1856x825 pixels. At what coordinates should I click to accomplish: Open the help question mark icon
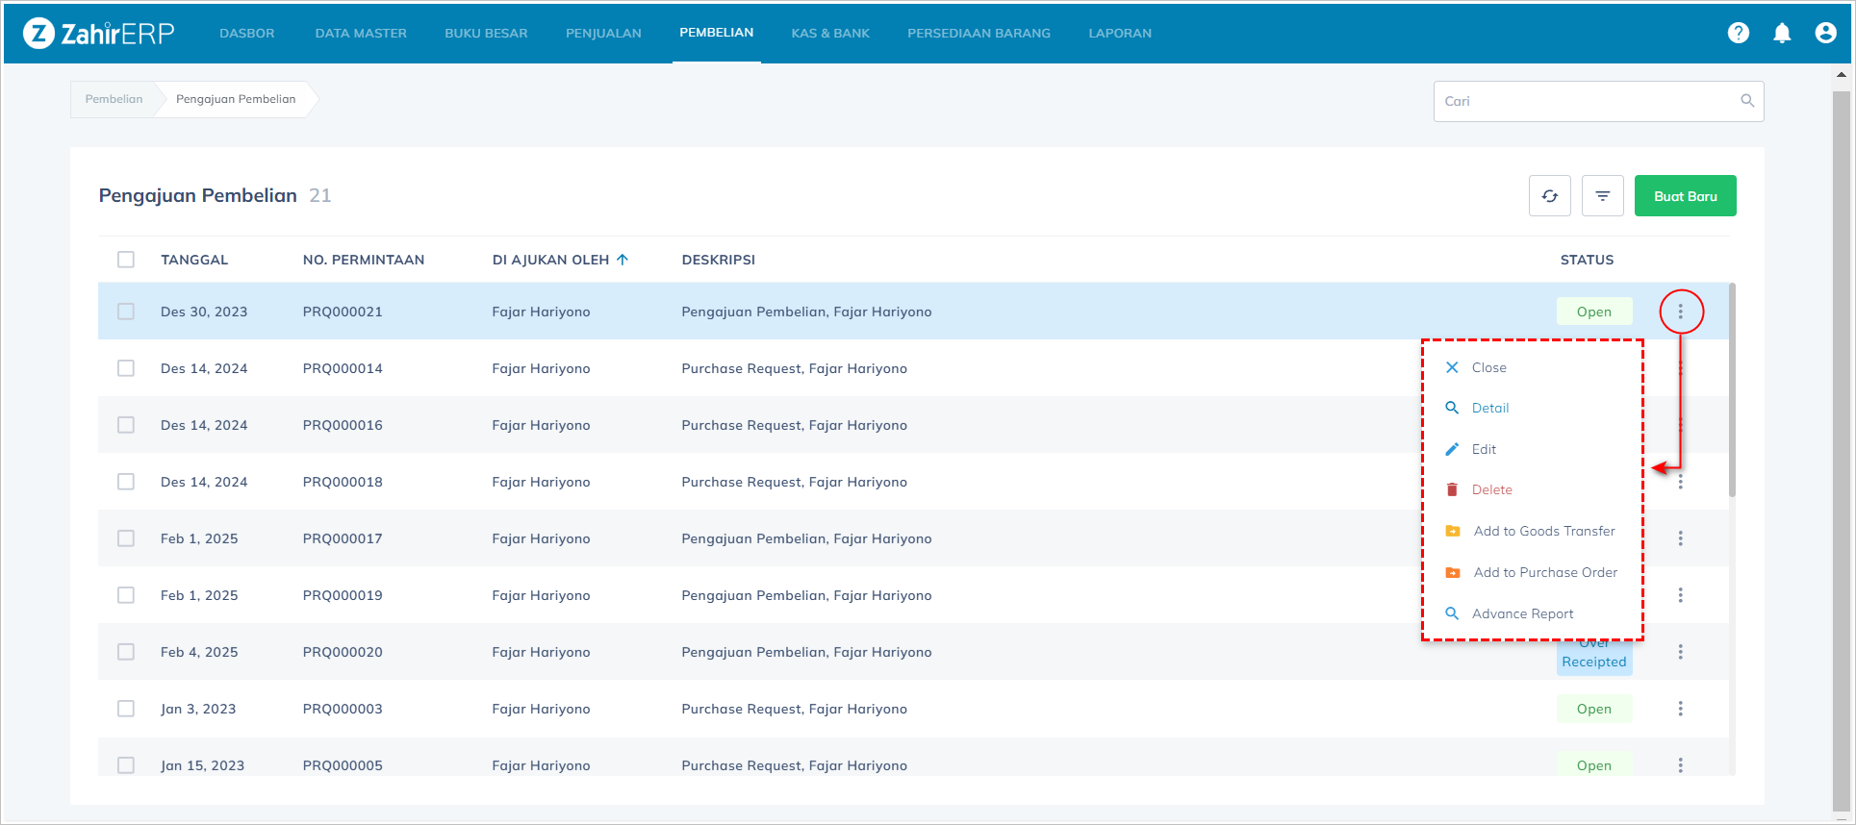click(1738, 33)
